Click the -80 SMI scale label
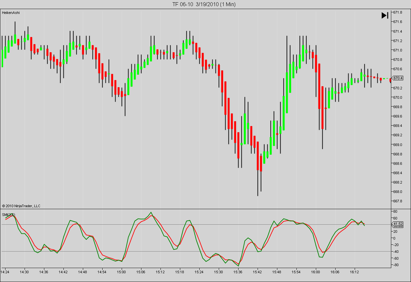The image size is (411, 282). coord(396,265)
